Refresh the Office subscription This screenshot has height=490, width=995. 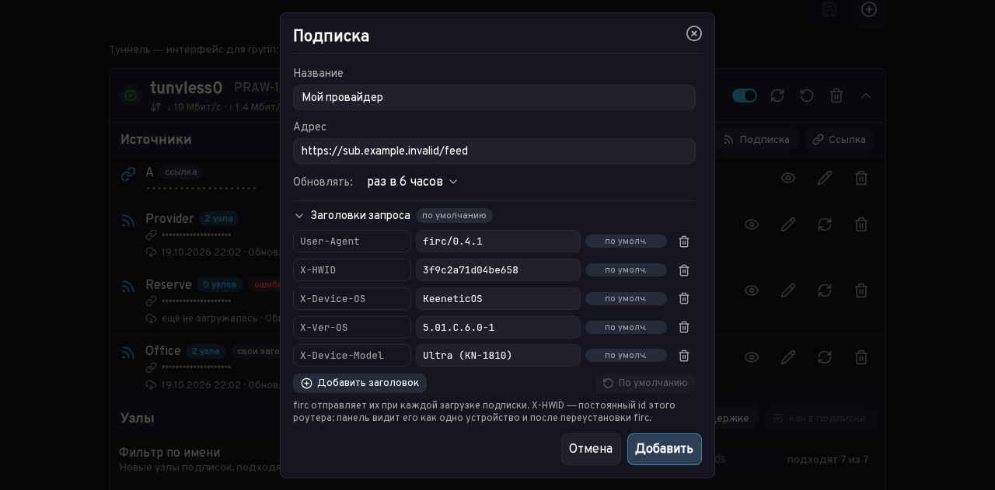pos(825,357)
